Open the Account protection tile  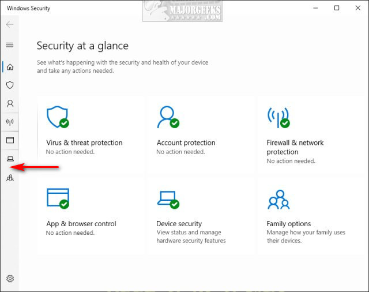pyautogui.click(x=186, y=143)
